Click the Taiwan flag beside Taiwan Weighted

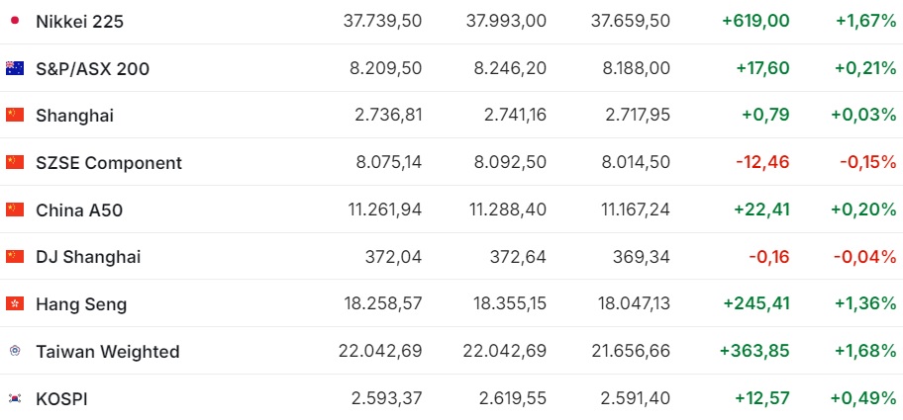[x=15, y=351]
